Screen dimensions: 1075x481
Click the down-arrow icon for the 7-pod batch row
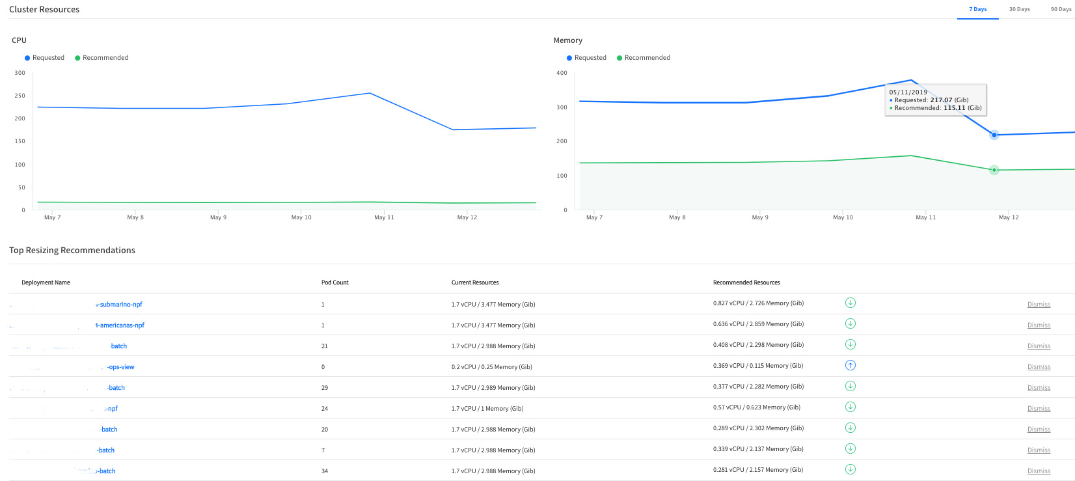pos(850,448)
